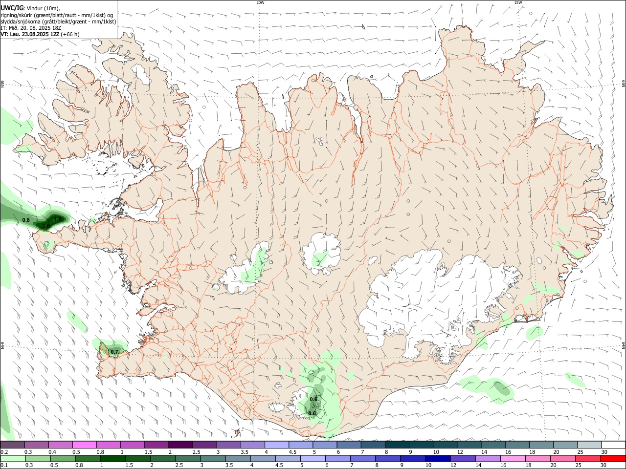This screenshot has height=469, width=626.
Task: Click the deep navy blue 10 swatch in lower legend
Action: 438,458
